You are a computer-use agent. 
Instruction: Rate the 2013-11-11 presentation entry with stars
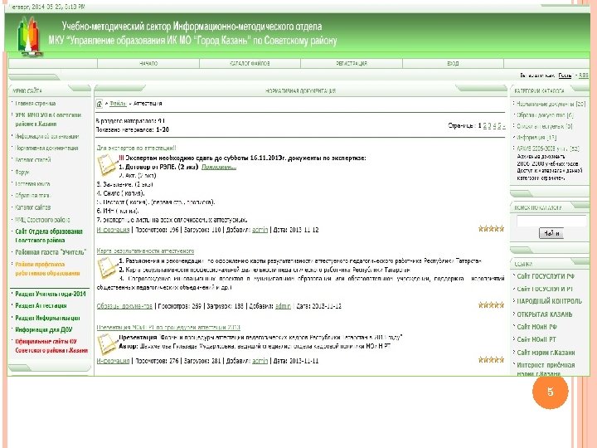(x=491, y=360)
